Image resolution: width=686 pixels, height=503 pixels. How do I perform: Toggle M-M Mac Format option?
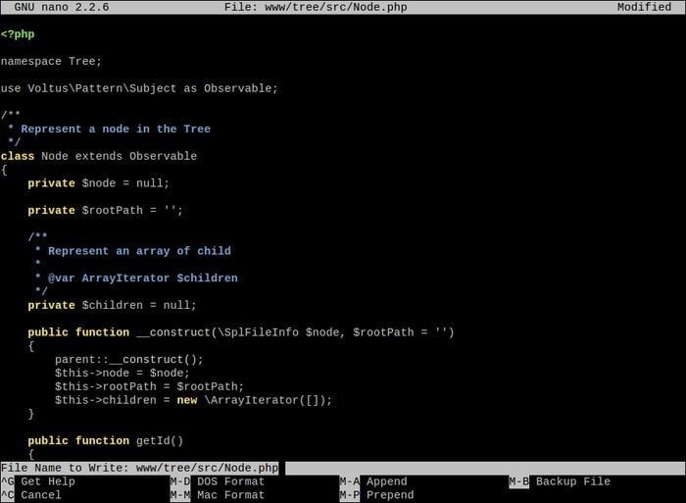point(218,495)
